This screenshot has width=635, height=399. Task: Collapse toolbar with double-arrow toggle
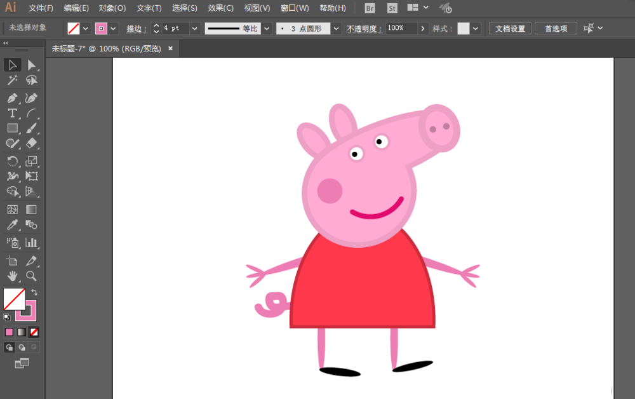[x=6, y=43]
